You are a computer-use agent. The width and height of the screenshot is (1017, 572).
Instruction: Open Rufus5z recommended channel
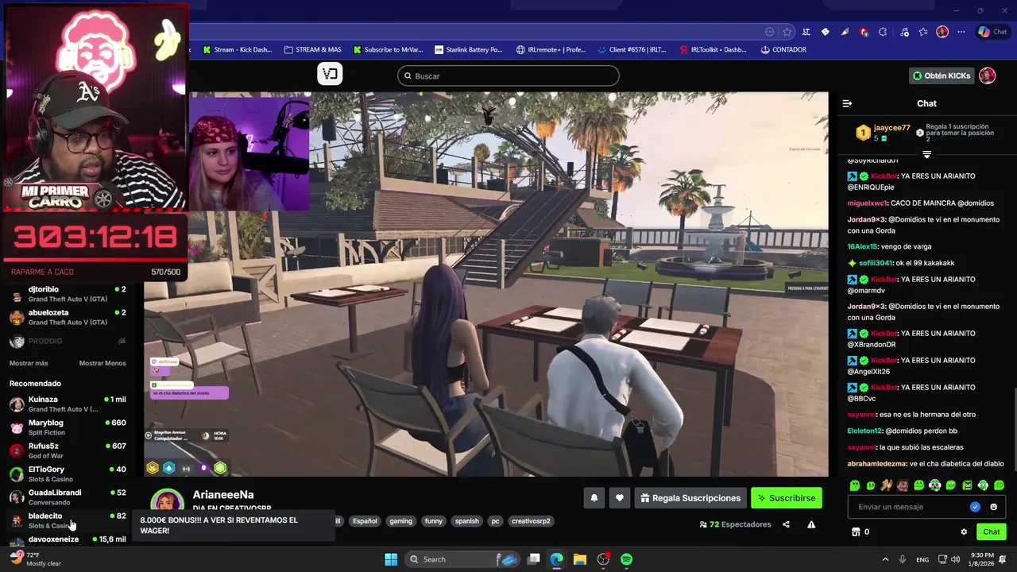click(x=68, y=450)
